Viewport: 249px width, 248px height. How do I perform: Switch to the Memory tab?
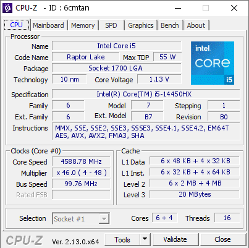pos(83,25)
